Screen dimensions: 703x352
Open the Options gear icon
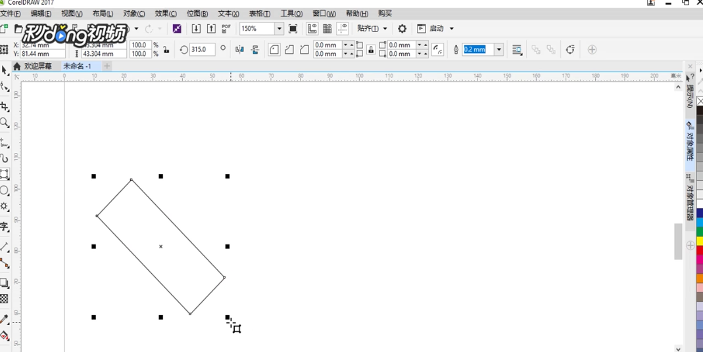click(402, 29)
